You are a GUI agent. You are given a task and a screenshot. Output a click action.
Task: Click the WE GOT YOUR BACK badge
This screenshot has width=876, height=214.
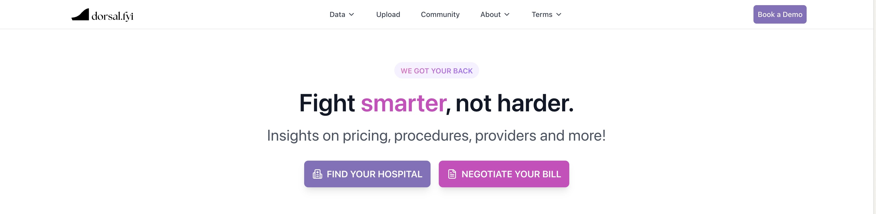(436, 71)
